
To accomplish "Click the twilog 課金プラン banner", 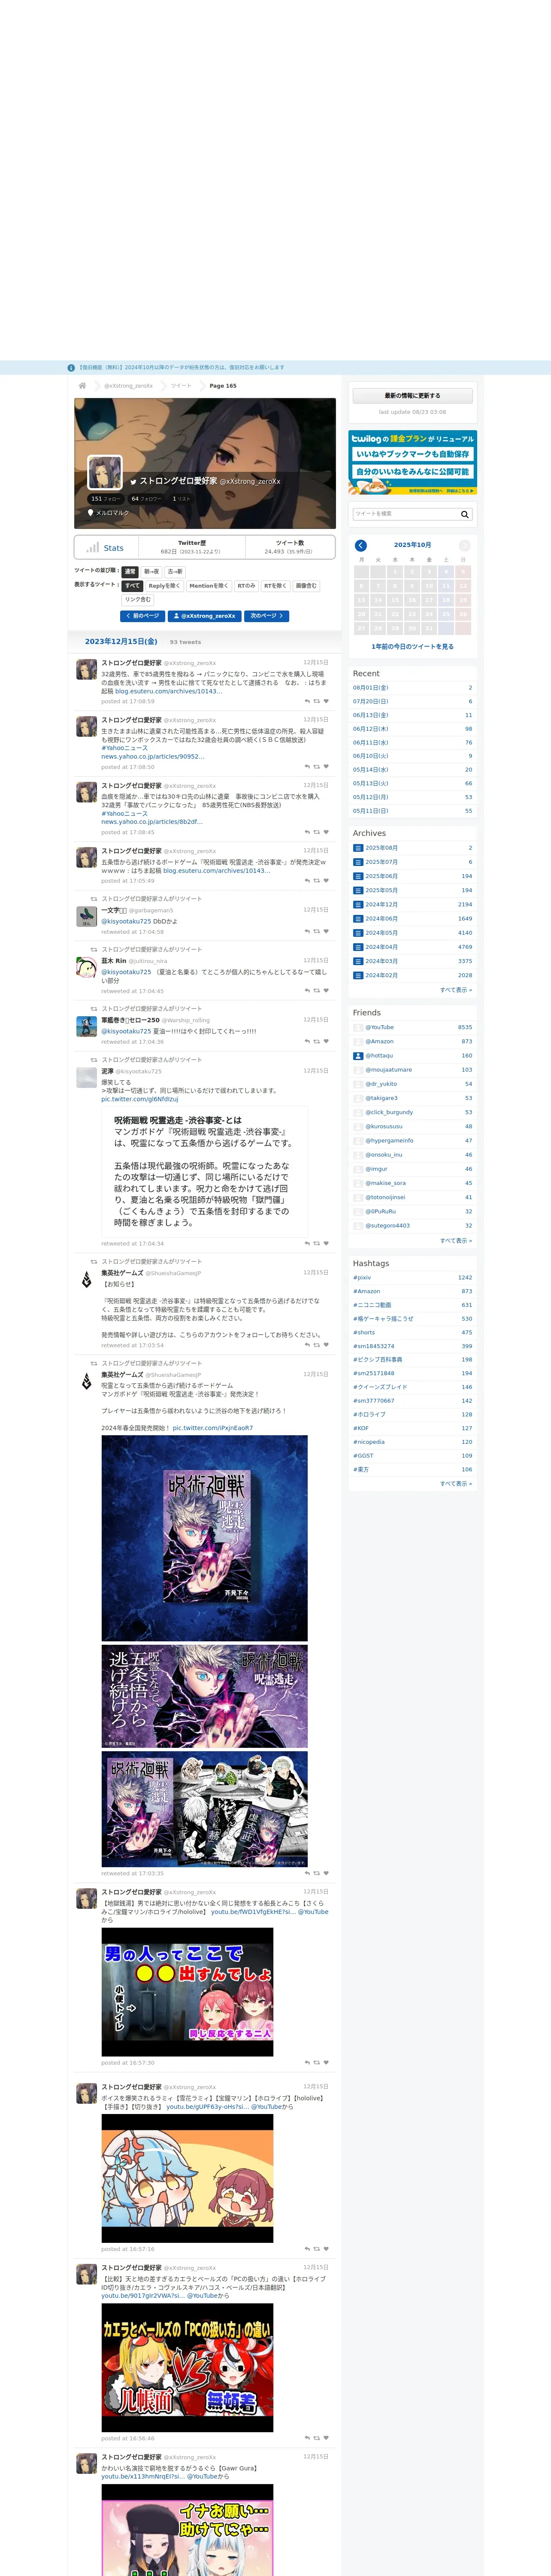I will (412, 463).
